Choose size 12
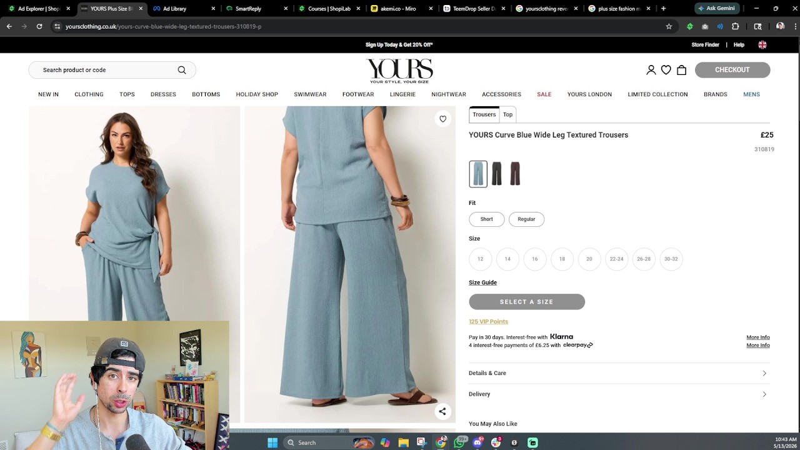Viewport: 800px width, 450px height. coord(480,259)
